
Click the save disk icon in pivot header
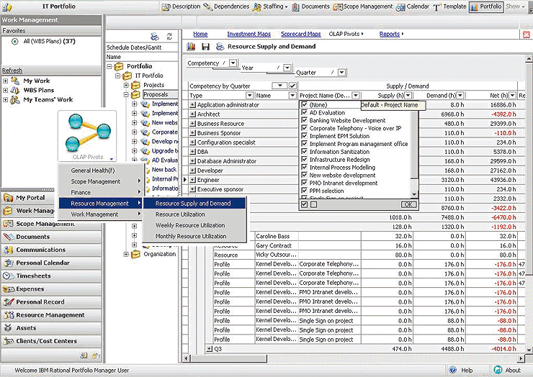pos(206,47)
